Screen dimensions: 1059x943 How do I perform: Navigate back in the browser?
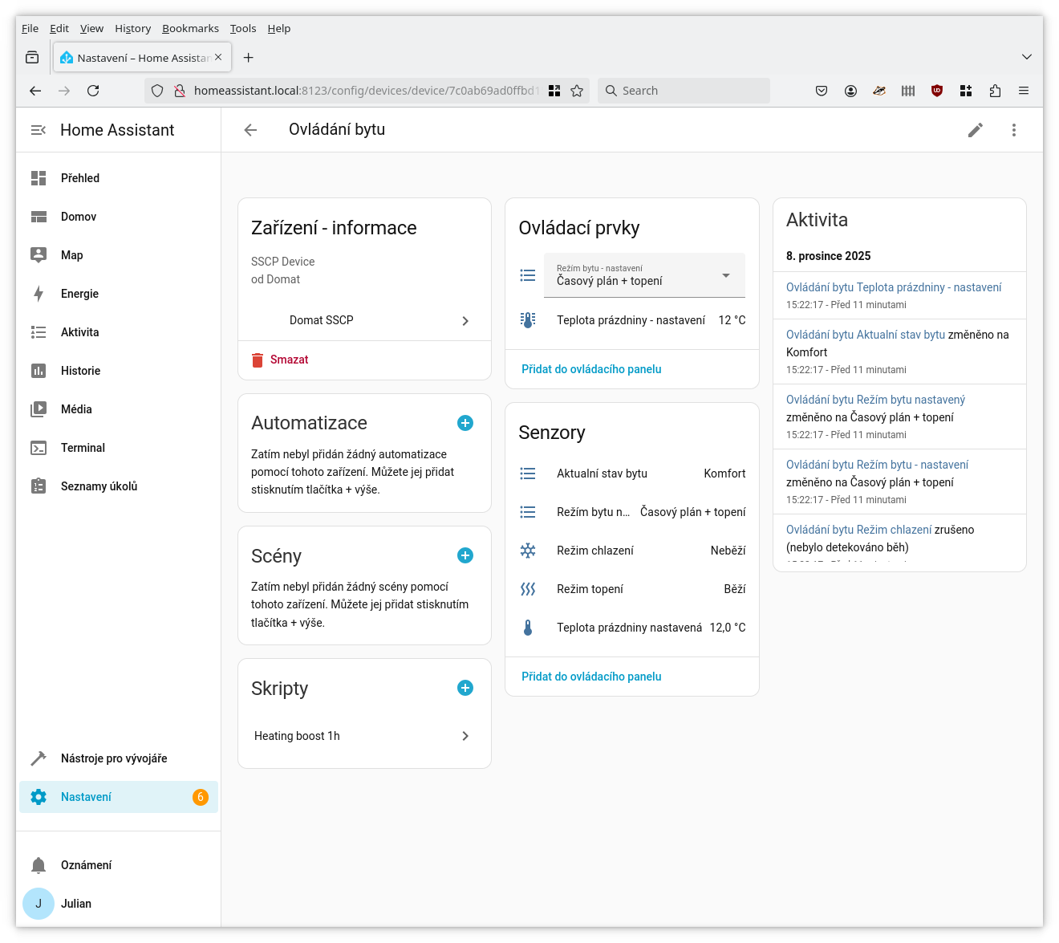pos(35,91)
